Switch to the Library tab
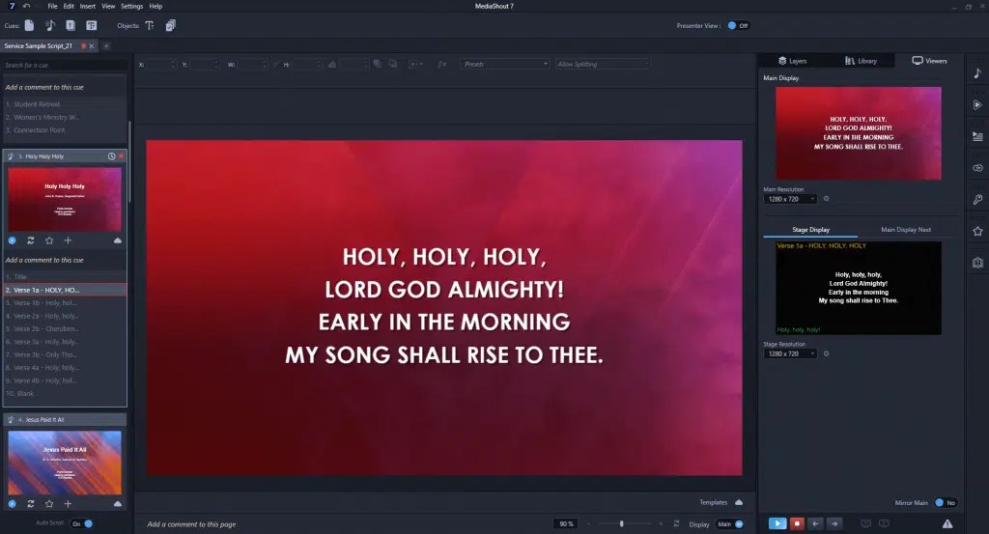The image size is (989, 534). pos(861,61)
